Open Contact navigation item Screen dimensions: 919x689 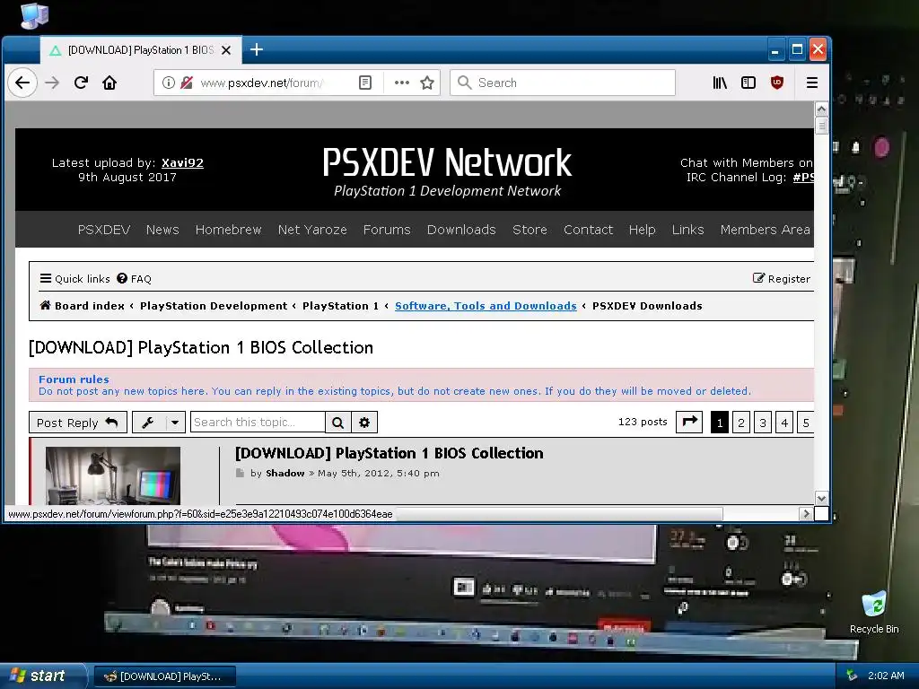coord(588,230)
